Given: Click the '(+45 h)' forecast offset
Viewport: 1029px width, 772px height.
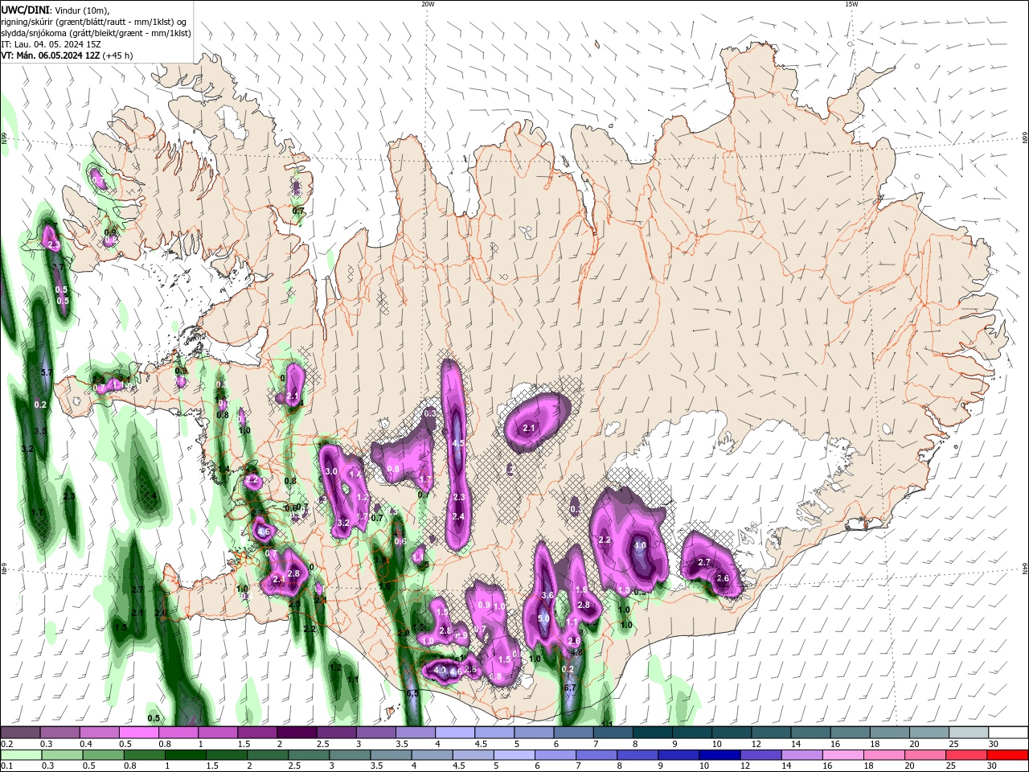Looking at the screenshot, I should 118,55.
